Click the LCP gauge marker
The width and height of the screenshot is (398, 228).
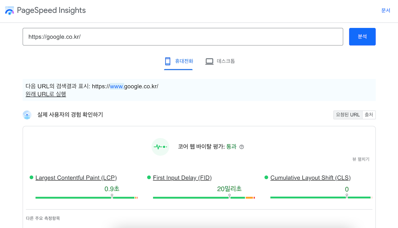[x=112, y=196]
